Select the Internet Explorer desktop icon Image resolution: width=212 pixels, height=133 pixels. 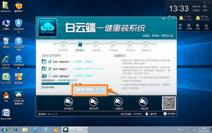click(x=6, y=62)
